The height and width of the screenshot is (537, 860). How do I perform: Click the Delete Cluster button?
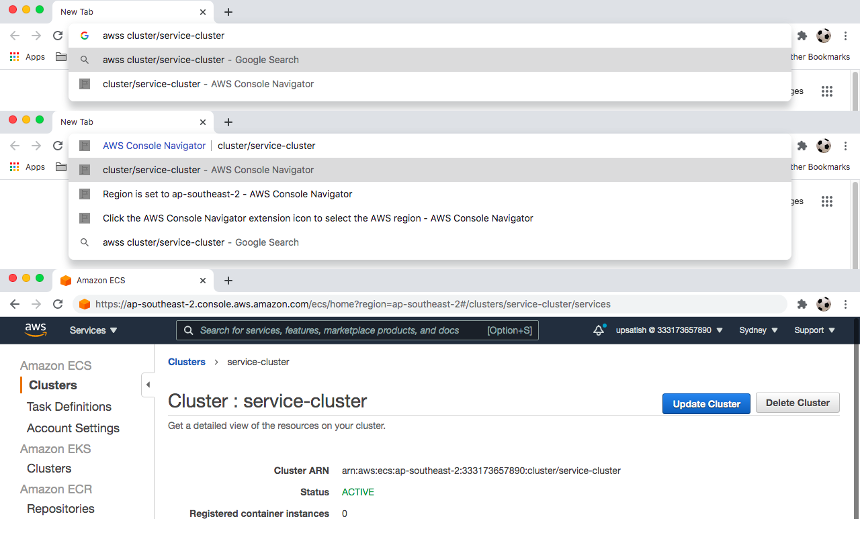click(798, 403)
